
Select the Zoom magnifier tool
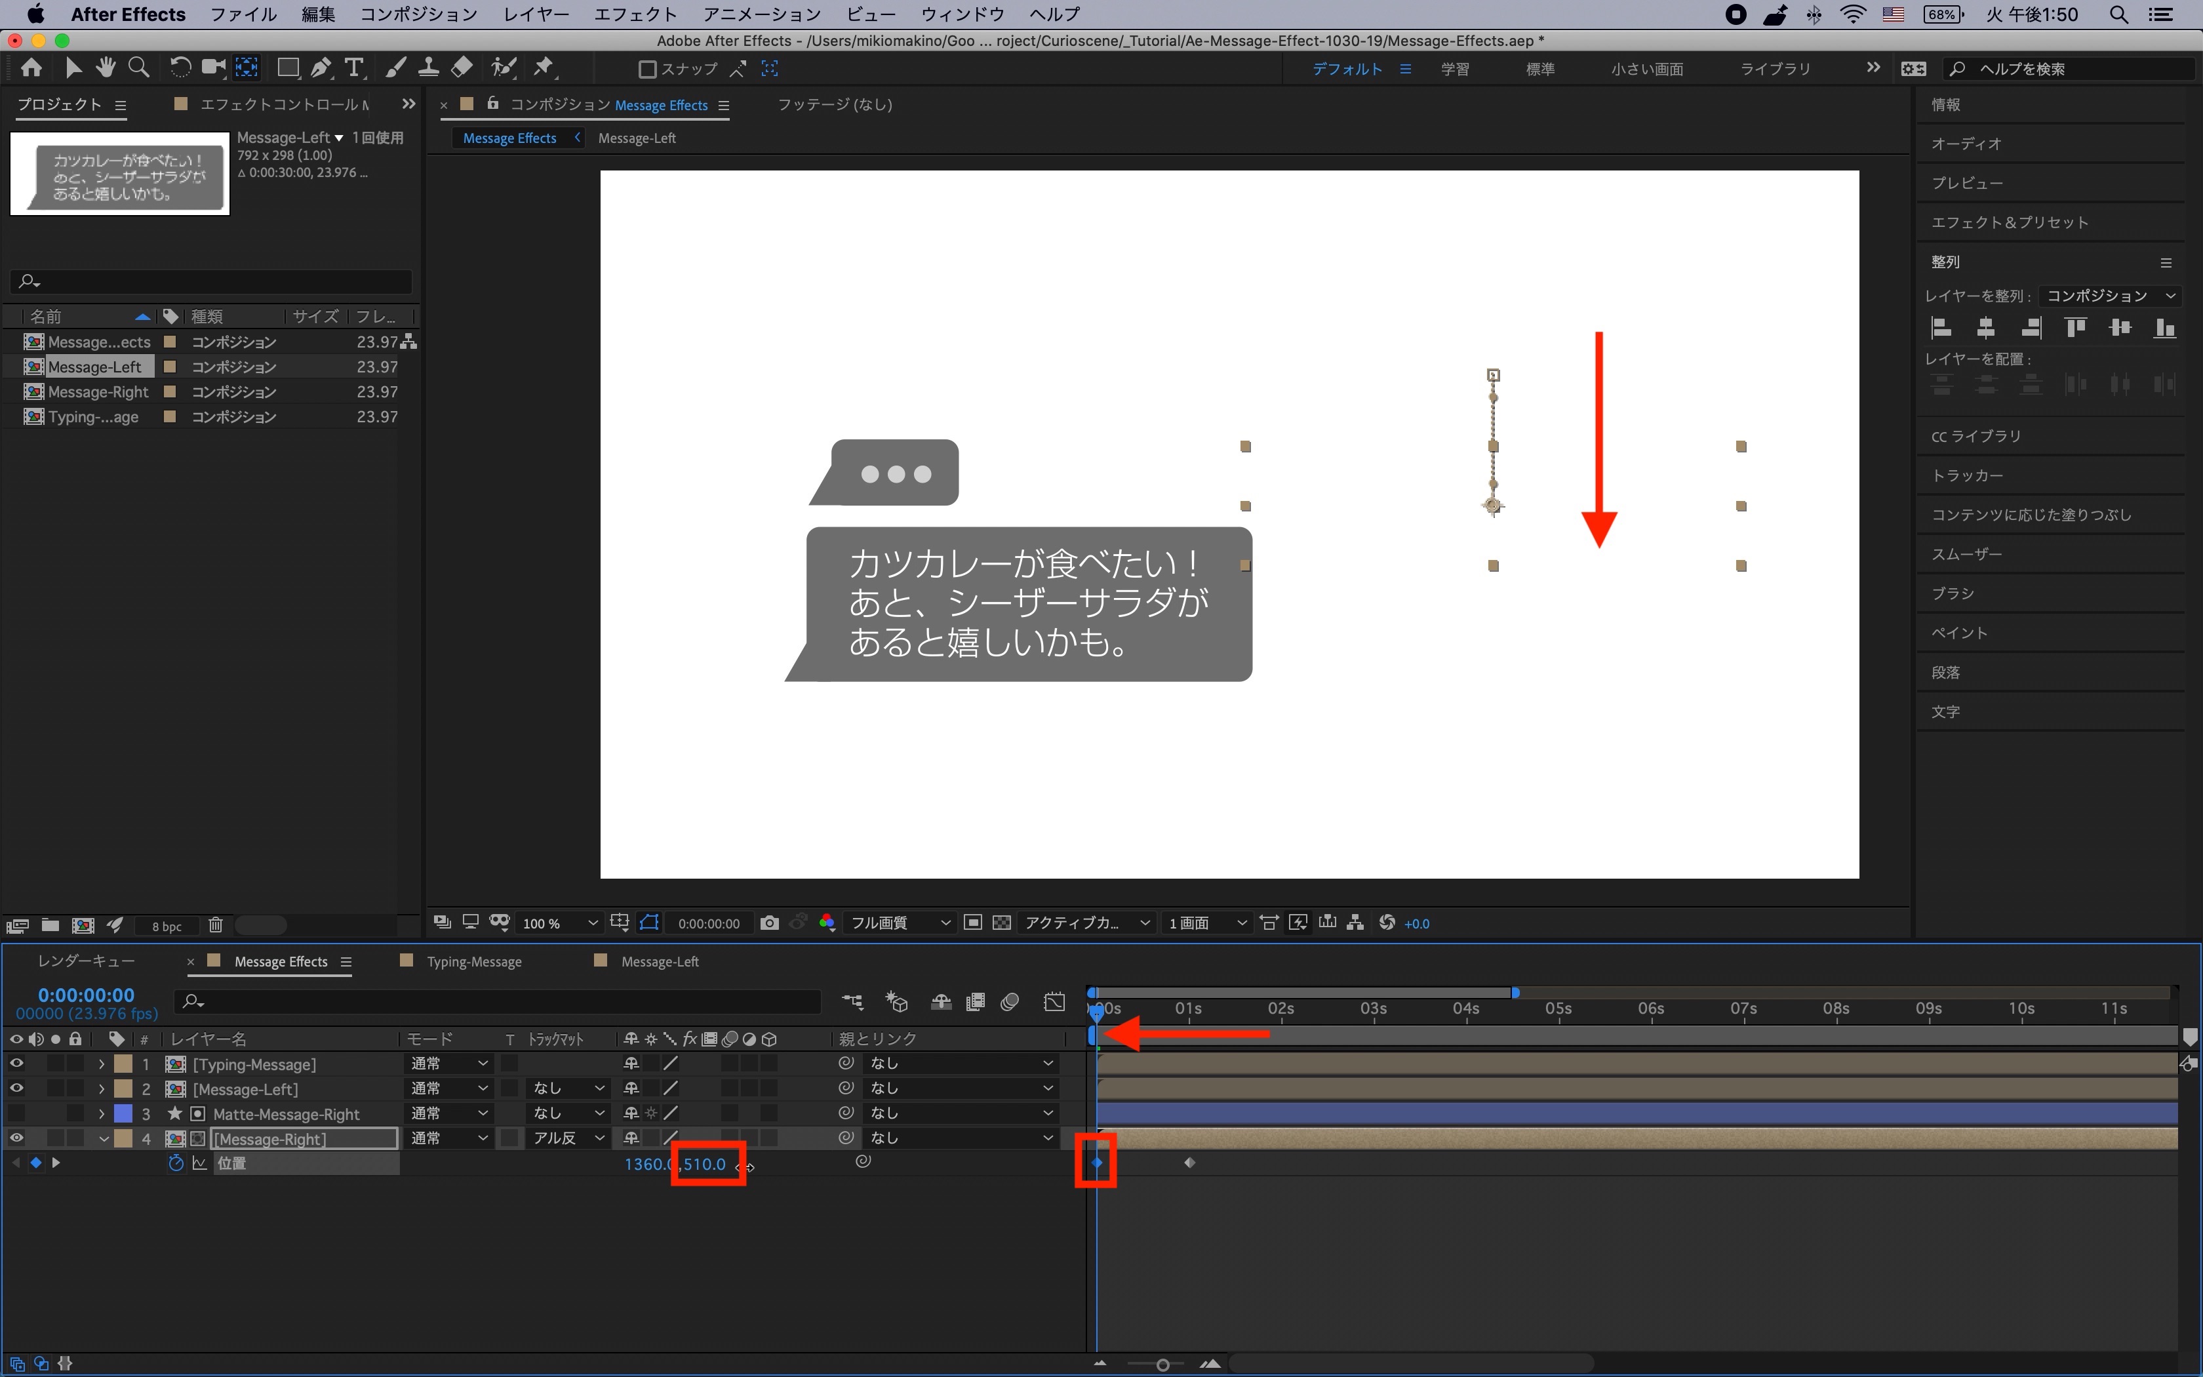pyautogui.click(x=138, y=68)
